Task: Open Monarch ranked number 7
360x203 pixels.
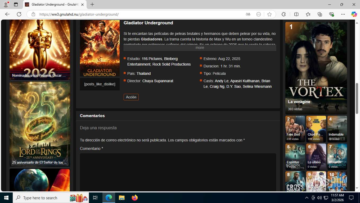Action: pos(337,157)
